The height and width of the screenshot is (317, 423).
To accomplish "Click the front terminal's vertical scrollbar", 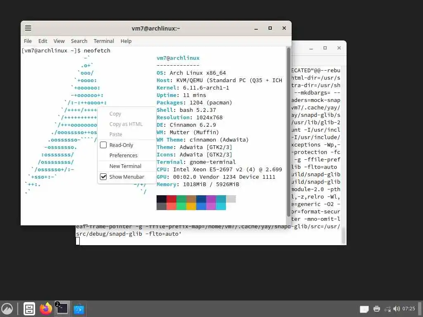I will tap(288, 132).
